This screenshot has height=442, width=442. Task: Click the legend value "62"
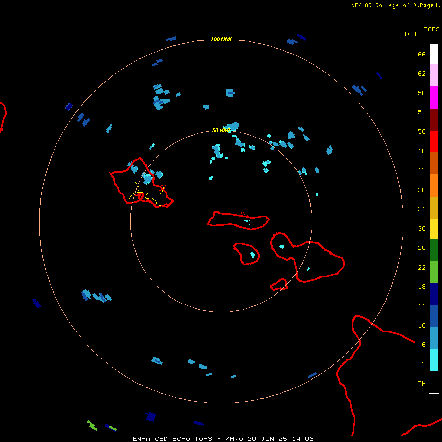422,74
